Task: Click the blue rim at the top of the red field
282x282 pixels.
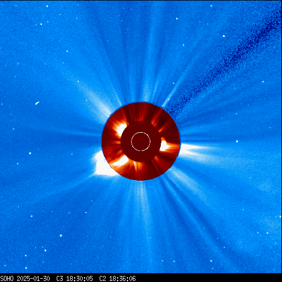Action: click(141, 102)
